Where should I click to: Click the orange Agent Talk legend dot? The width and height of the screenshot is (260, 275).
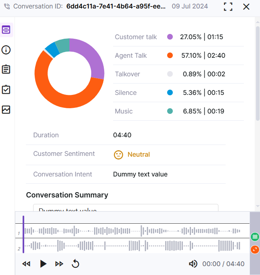click(x=170, y=55)
